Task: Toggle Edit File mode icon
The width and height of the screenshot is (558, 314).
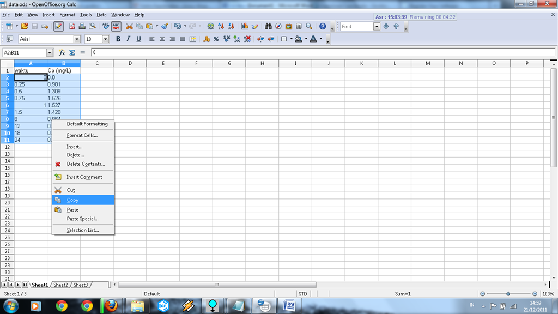Action: [58, 26]
